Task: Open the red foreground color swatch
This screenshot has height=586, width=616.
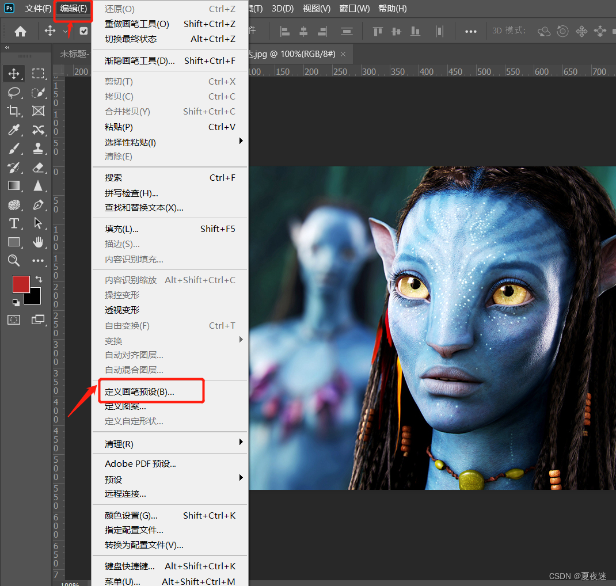Action: [x=21, y=284]
